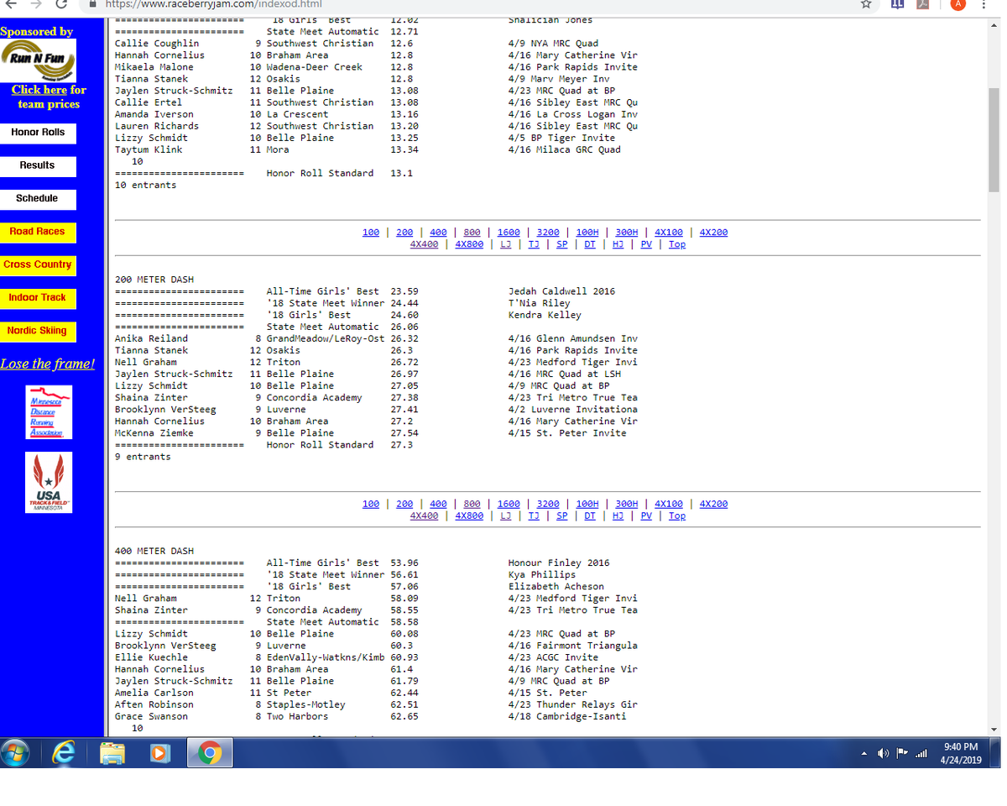Click the 4X200 link above 200 METER DASH

(x=713, y=233)
